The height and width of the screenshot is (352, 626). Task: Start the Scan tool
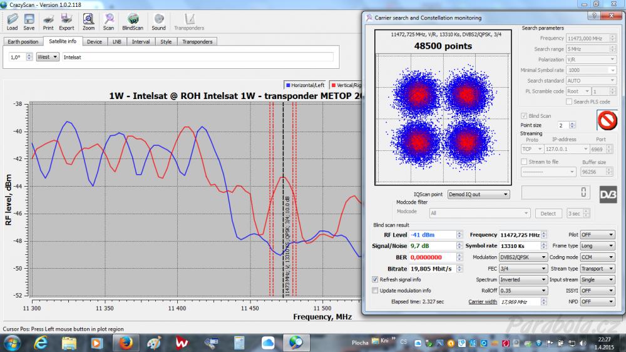108,21
